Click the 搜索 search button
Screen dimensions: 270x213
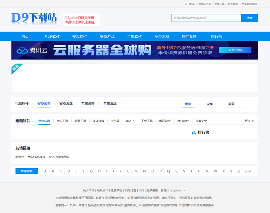coord(249,18)
